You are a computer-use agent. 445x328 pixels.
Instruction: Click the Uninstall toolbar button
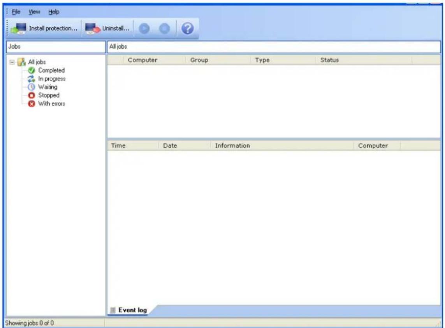[x=107, y=28]
